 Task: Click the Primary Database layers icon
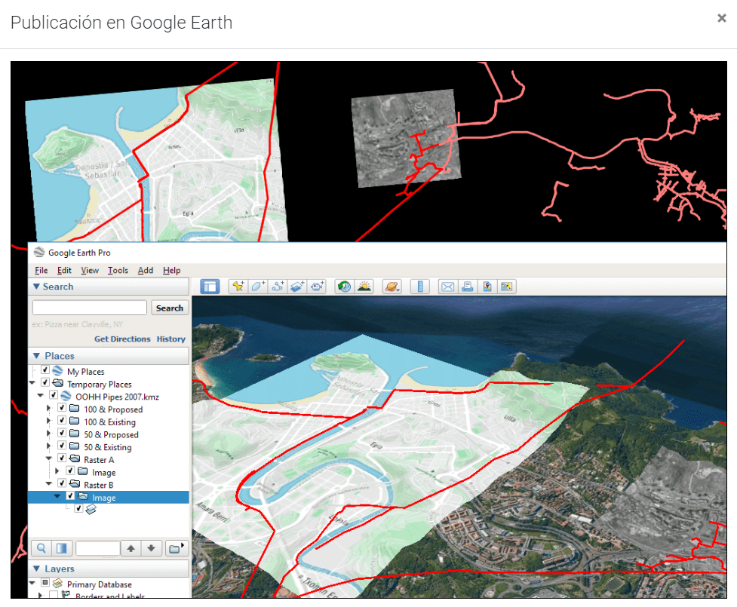(x=58, y=584)
